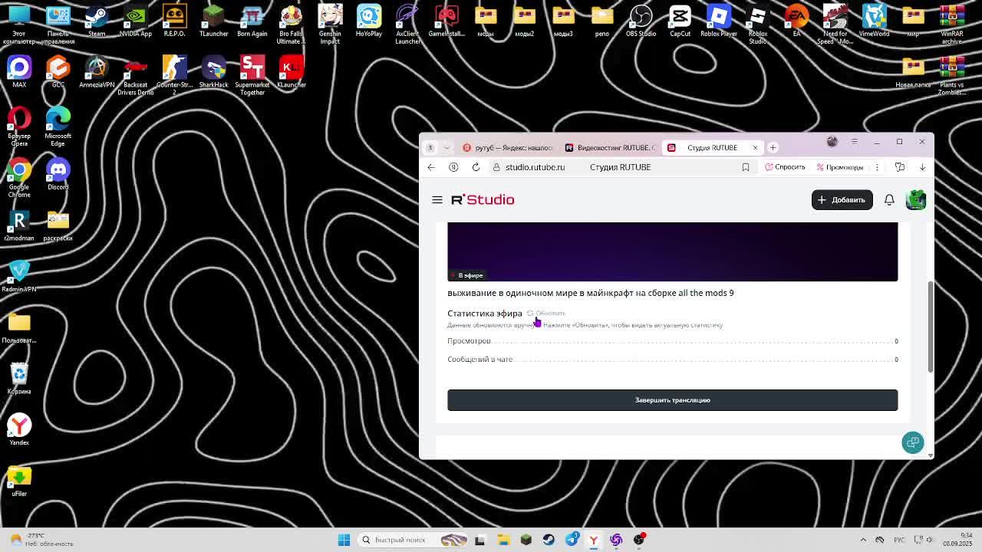Switch to the Видеохостинг RUTUBE tab

pos(610,147)
